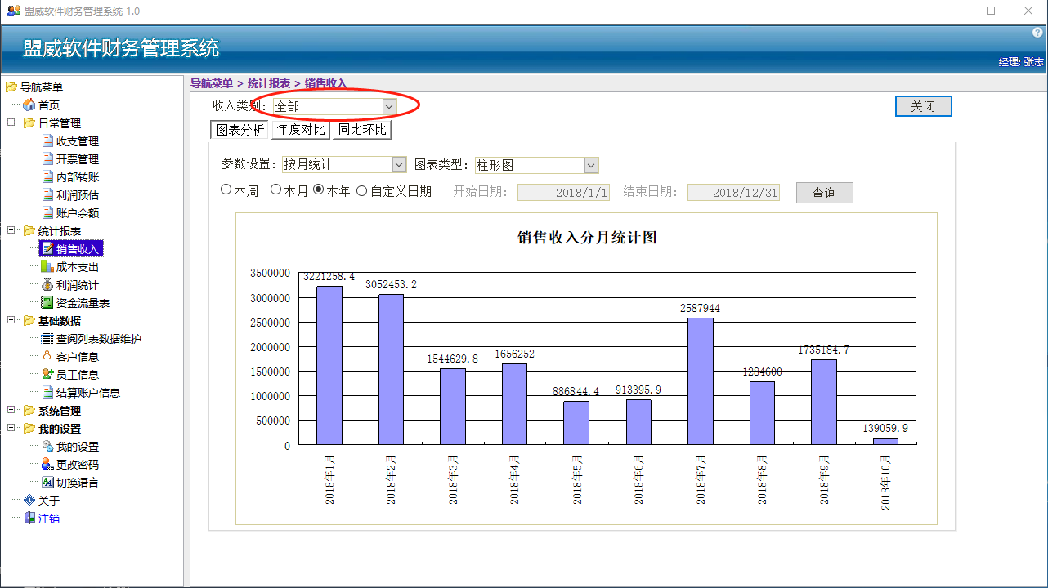Click the chart title 销售收入分月统计图
This screenshot has height=588, width=1048.
click(587, 238)
